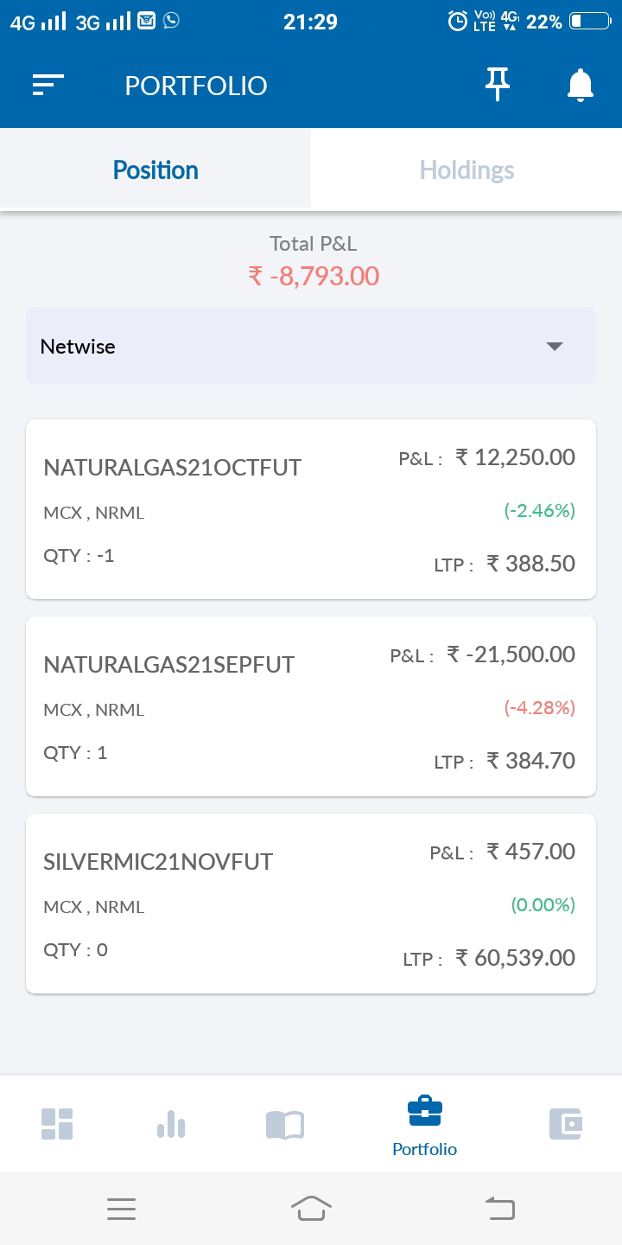Select the Portfolio briefcase icon
622x1245 pixels.
[x=424, y=1111]
